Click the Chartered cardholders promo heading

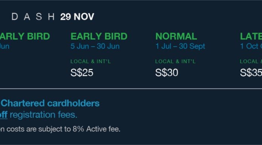[x=50, y=103]
